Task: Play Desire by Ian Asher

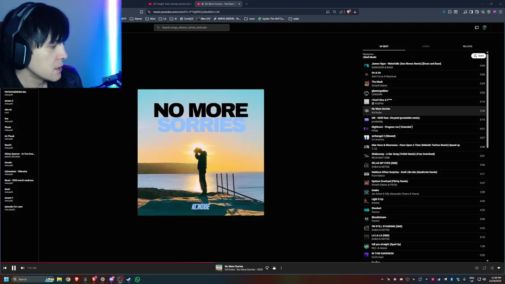Action: pos(424,192)
